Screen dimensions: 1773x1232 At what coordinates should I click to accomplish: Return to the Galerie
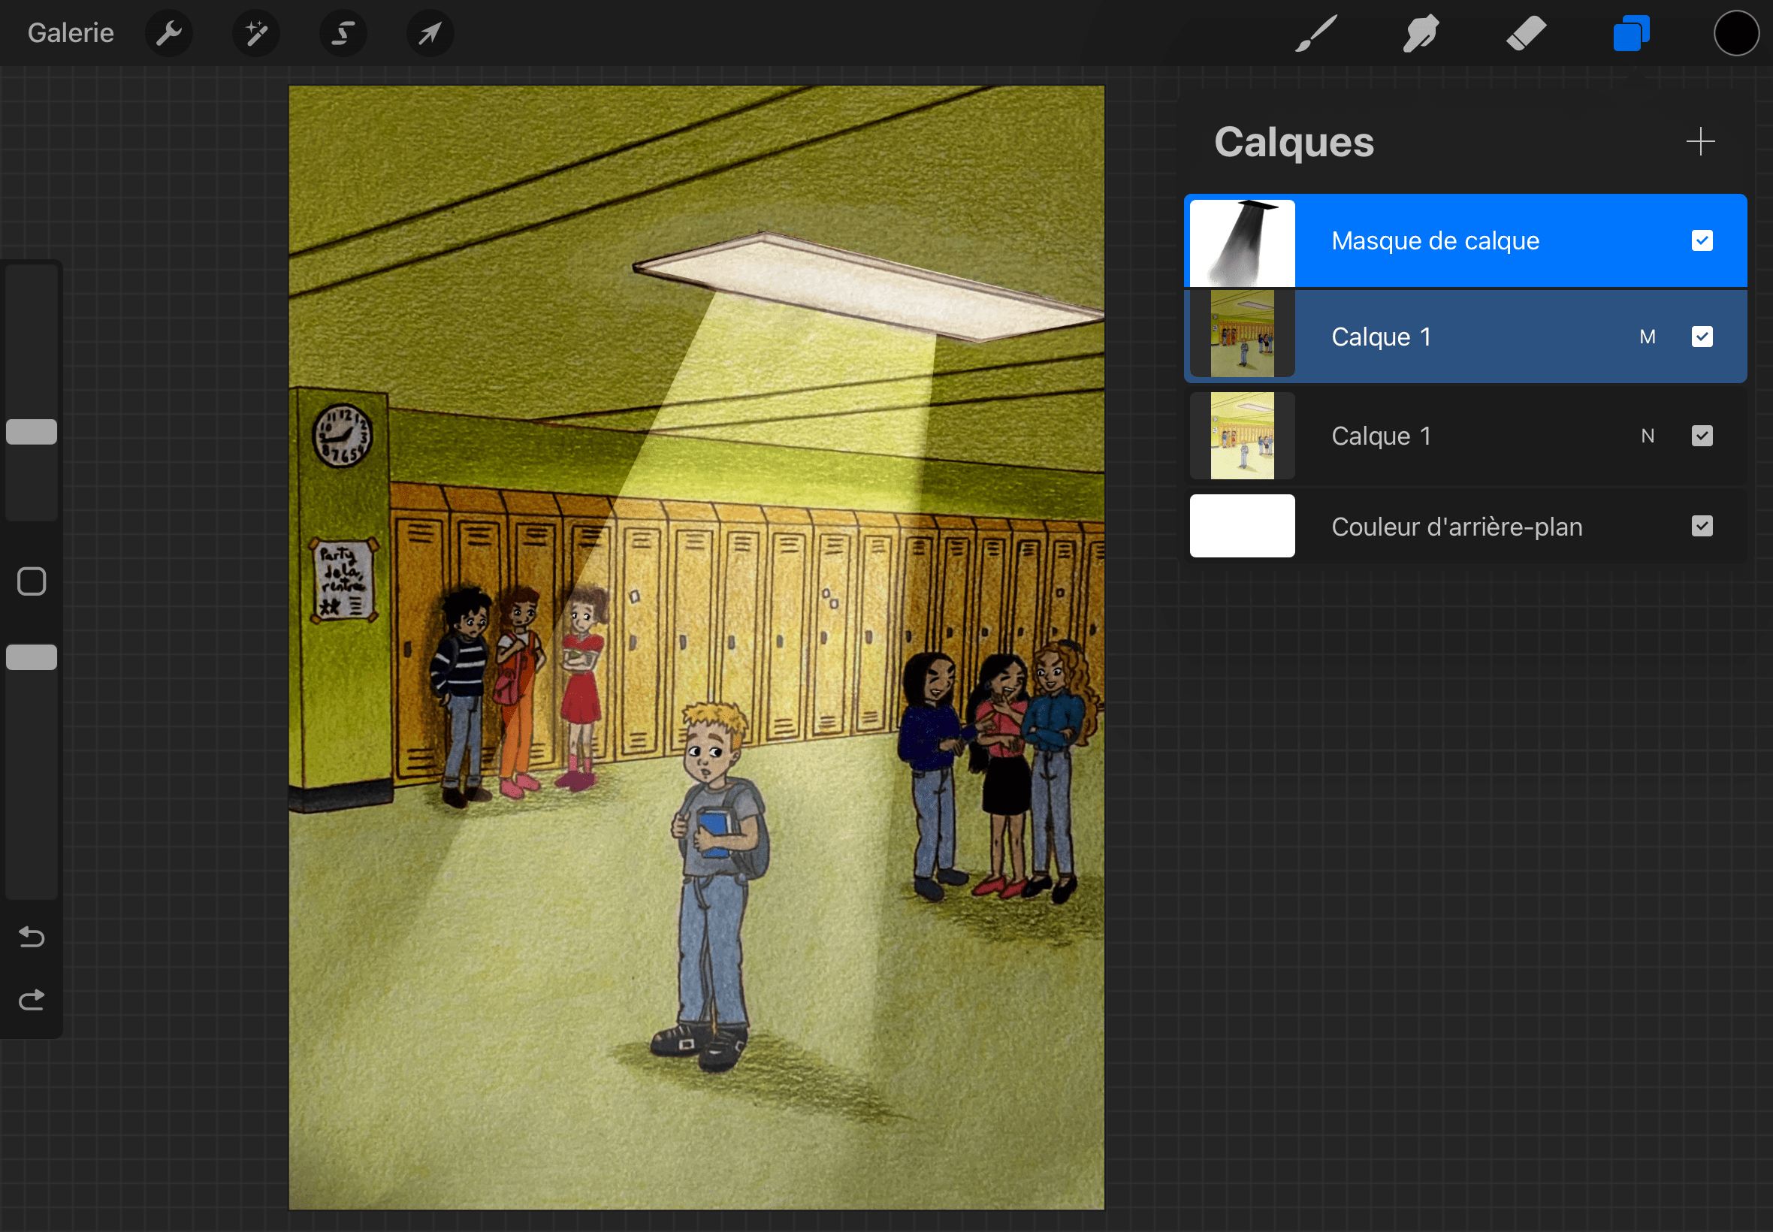pos(70,33)
